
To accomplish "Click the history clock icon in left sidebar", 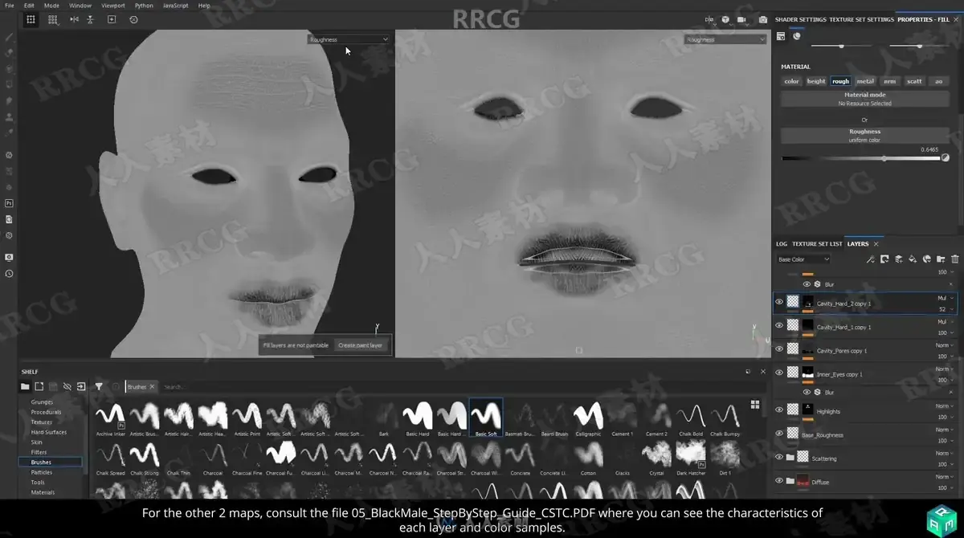I will point(9,273).
